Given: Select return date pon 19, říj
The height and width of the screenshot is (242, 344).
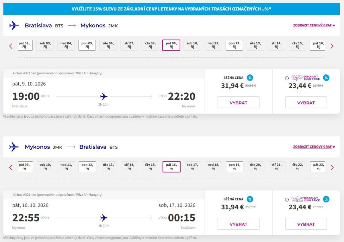Looking at the screenshot, I should pyautogui.click(x=234, y=167).
